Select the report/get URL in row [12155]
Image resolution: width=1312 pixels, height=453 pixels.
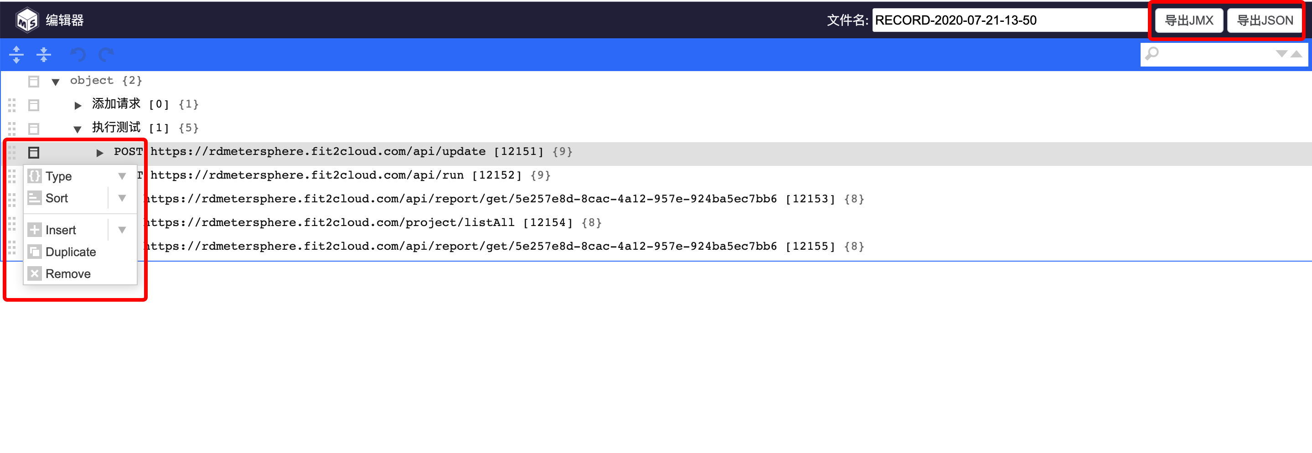pyautogui.click(x=460, y=247)
